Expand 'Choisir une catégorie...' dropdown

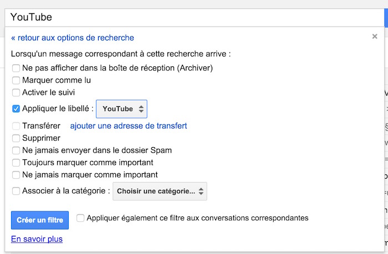pos(160,192)
